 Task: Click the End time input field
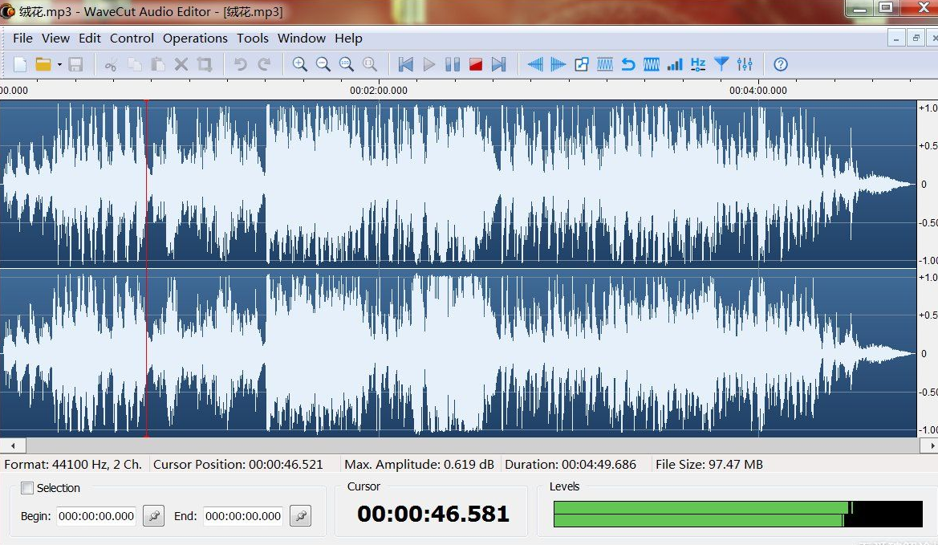point(243,516)
